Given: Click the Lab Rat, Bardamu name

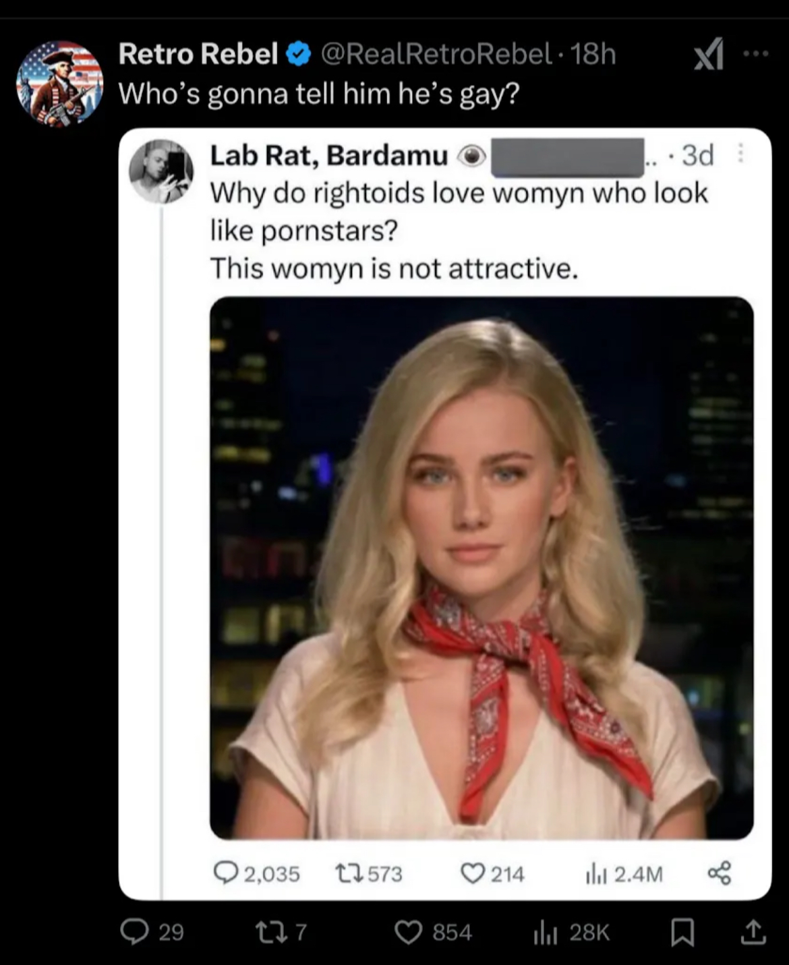Looking at the screenshot, I should (329, 156).
